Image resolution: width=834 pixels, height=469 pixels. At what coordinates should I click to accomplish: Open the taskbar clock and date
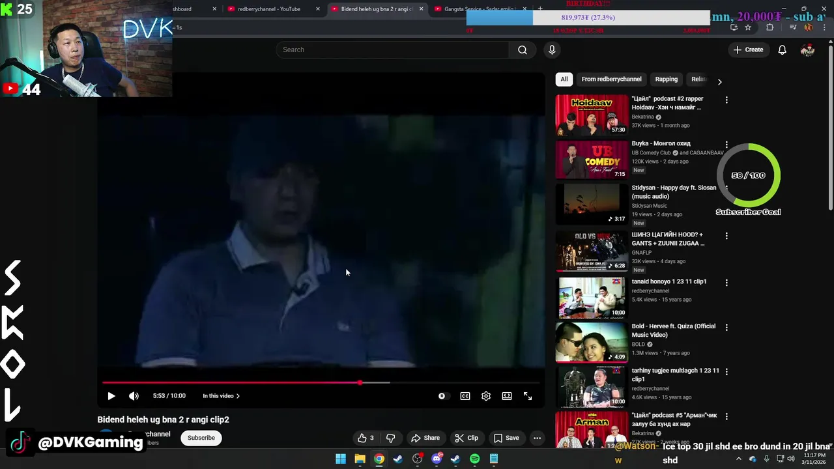(814, 459)
